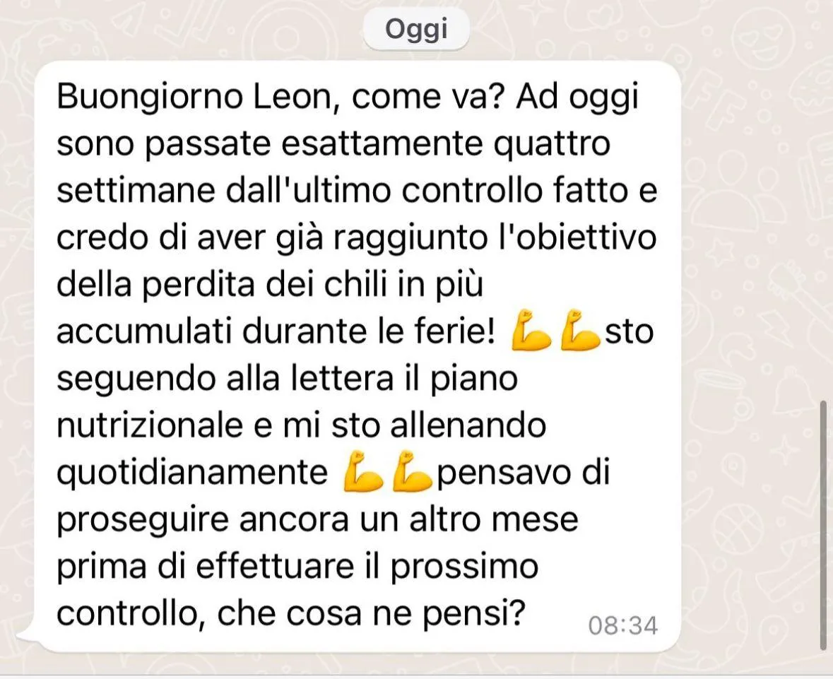Click the biceps emoji right before "pensavo"
Screen dimensions: 833x679
pyautogui.click(x=413, y=471)
